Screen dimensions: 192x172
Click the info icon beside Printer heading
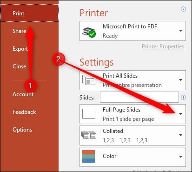click(184, 9)
